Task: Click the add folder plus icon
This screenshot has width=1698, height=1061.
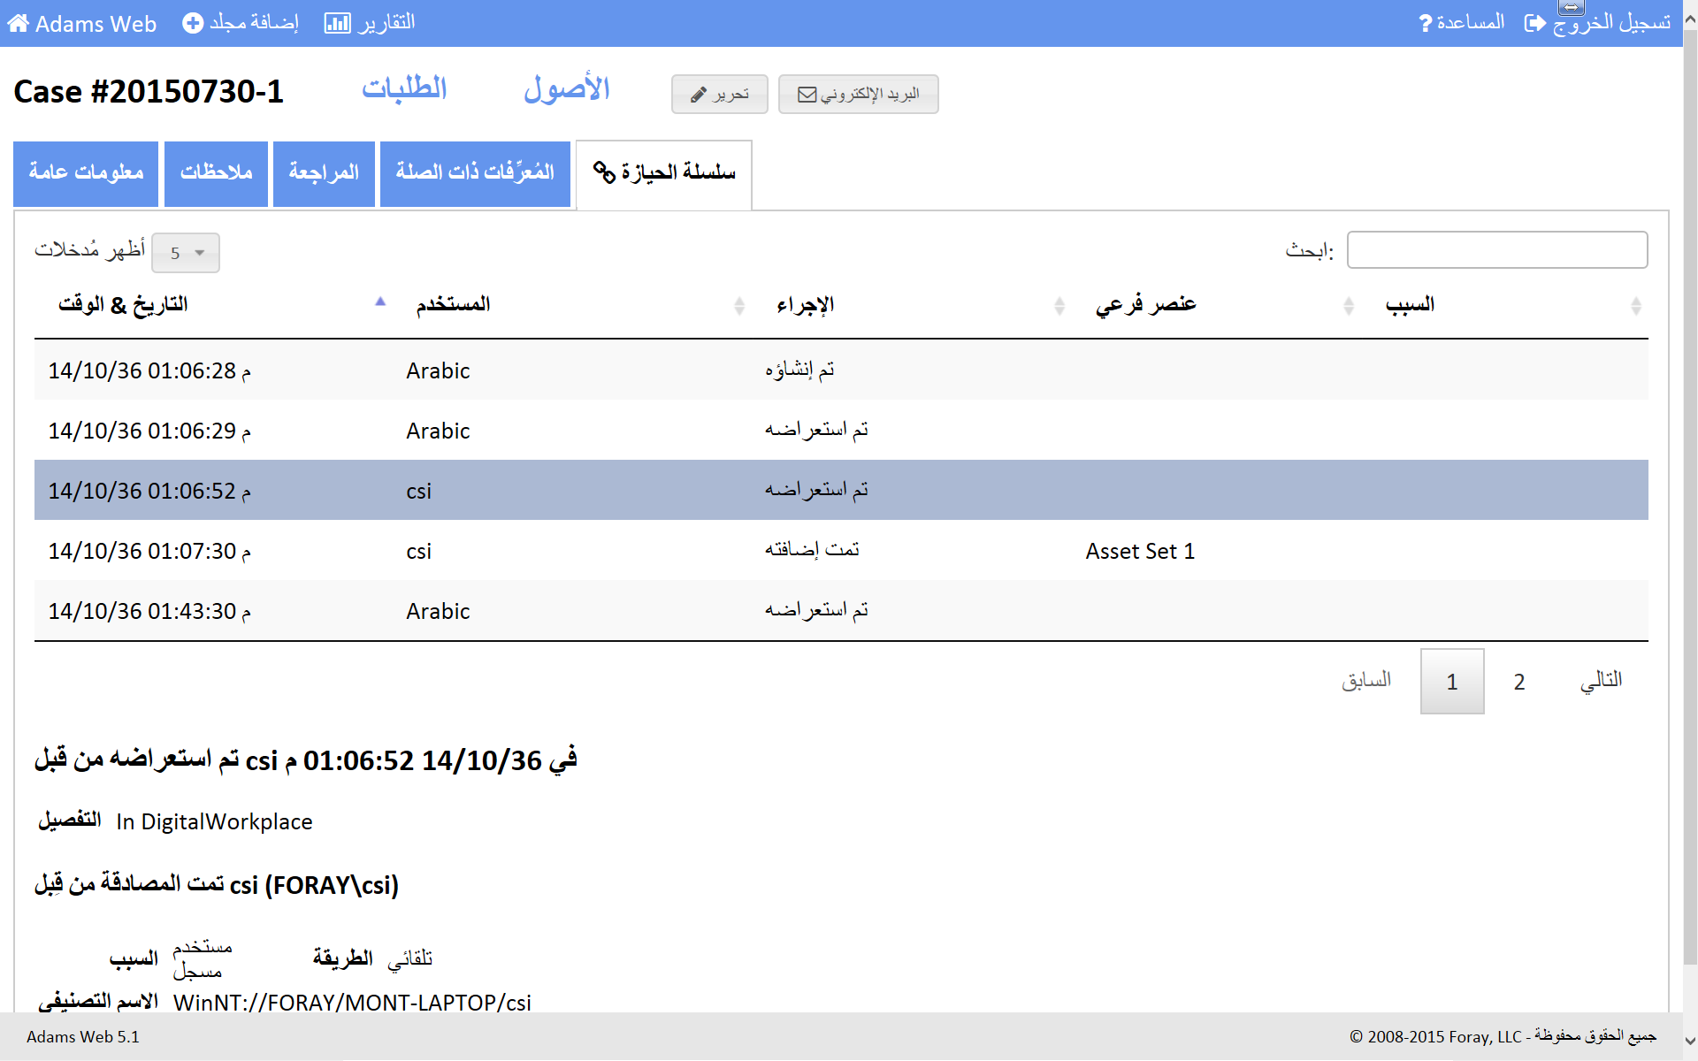Action: pyautogui.click(x=192, y=23)
